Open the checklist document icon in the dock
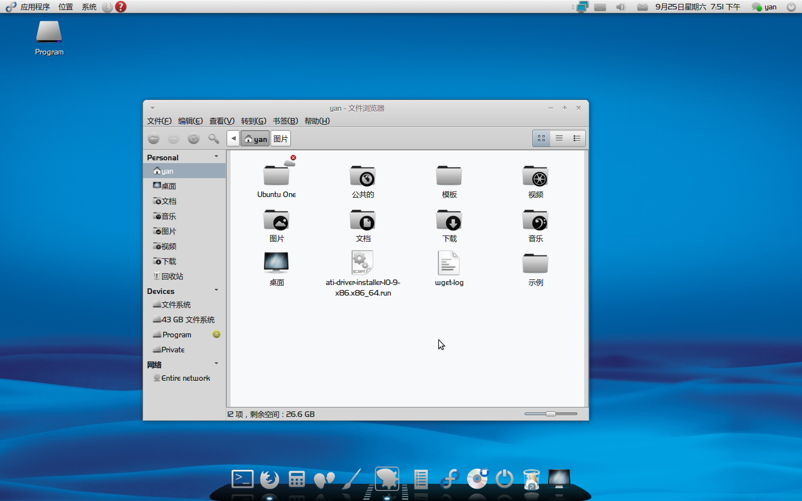 pos(421,479)
